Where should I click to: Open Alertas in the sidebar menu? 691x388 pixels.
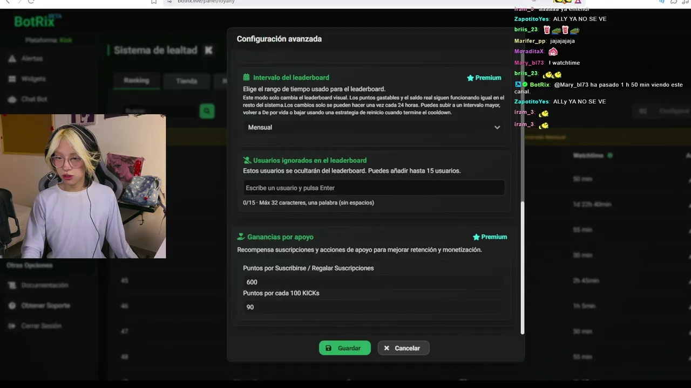click(32, 58)
